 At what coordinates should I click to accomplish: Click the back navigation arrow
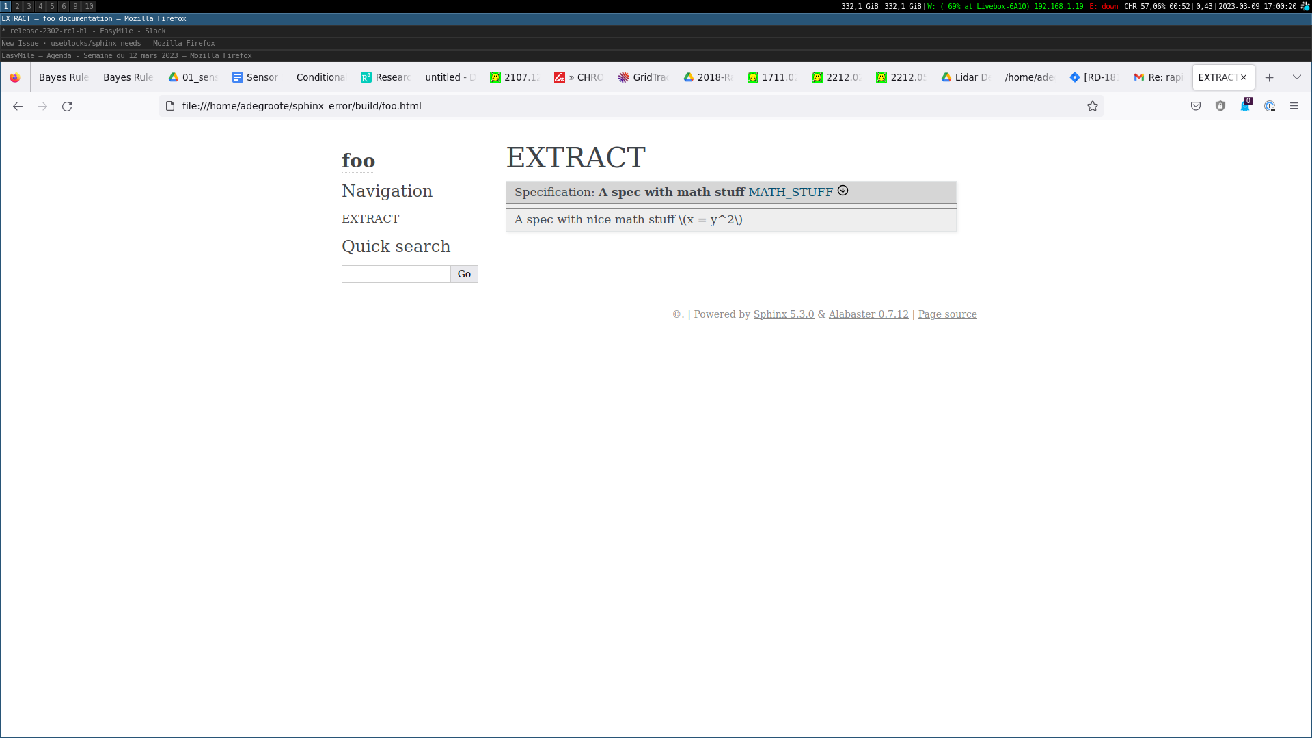pos(17,106)
